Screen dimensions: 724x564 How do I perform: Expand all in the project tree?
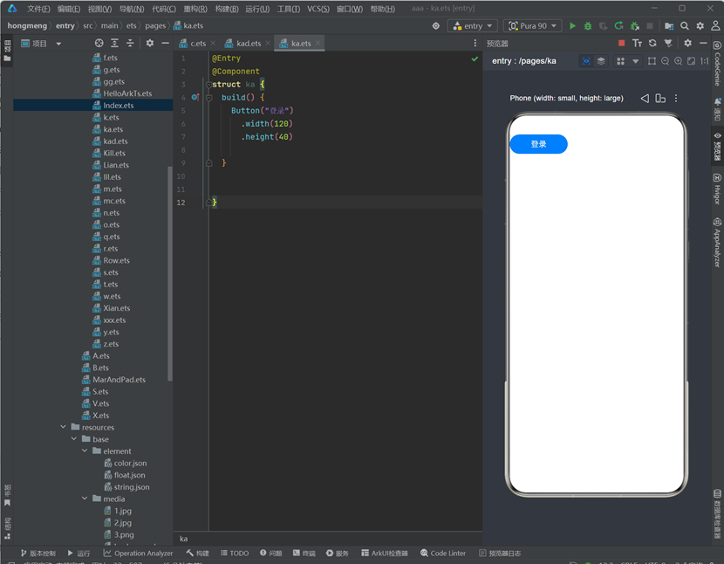[114, 43]
